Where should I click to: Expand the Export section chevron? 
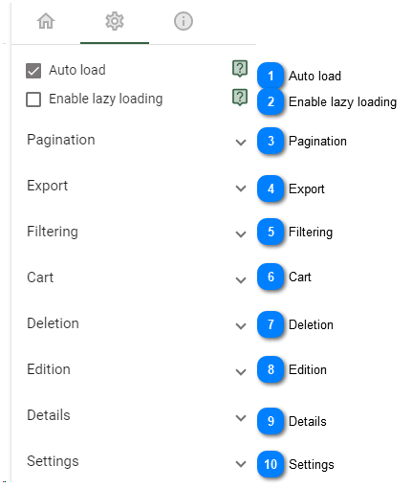coord(241,189)
